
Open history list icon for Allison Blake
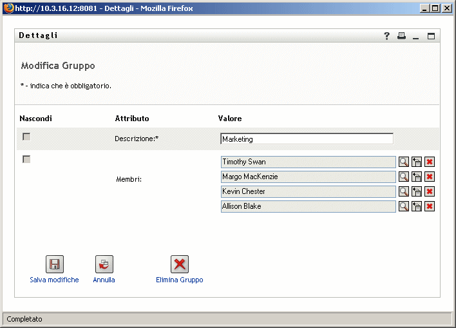pyautogui.click(x=417, y=206)
